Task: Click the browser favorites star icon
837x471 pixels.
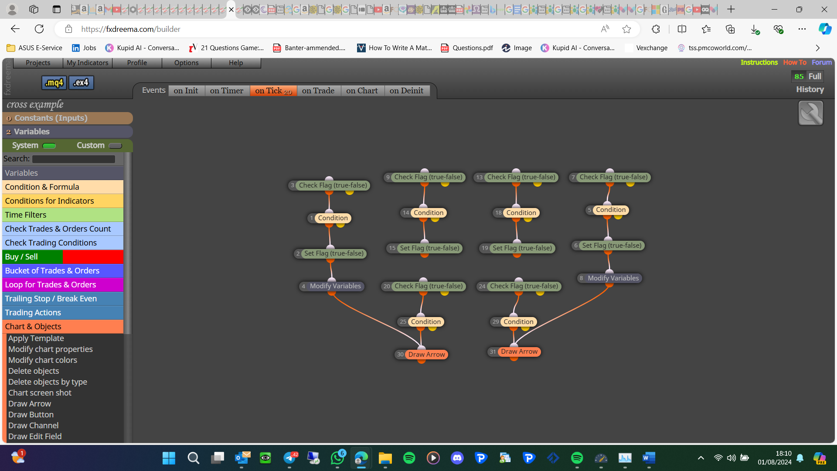Action: point(626,29)
